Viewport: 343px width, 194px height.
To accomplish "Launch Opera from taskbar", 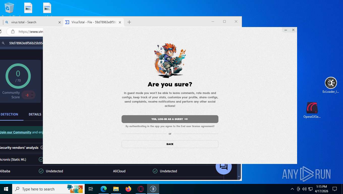I will point(141,189).
